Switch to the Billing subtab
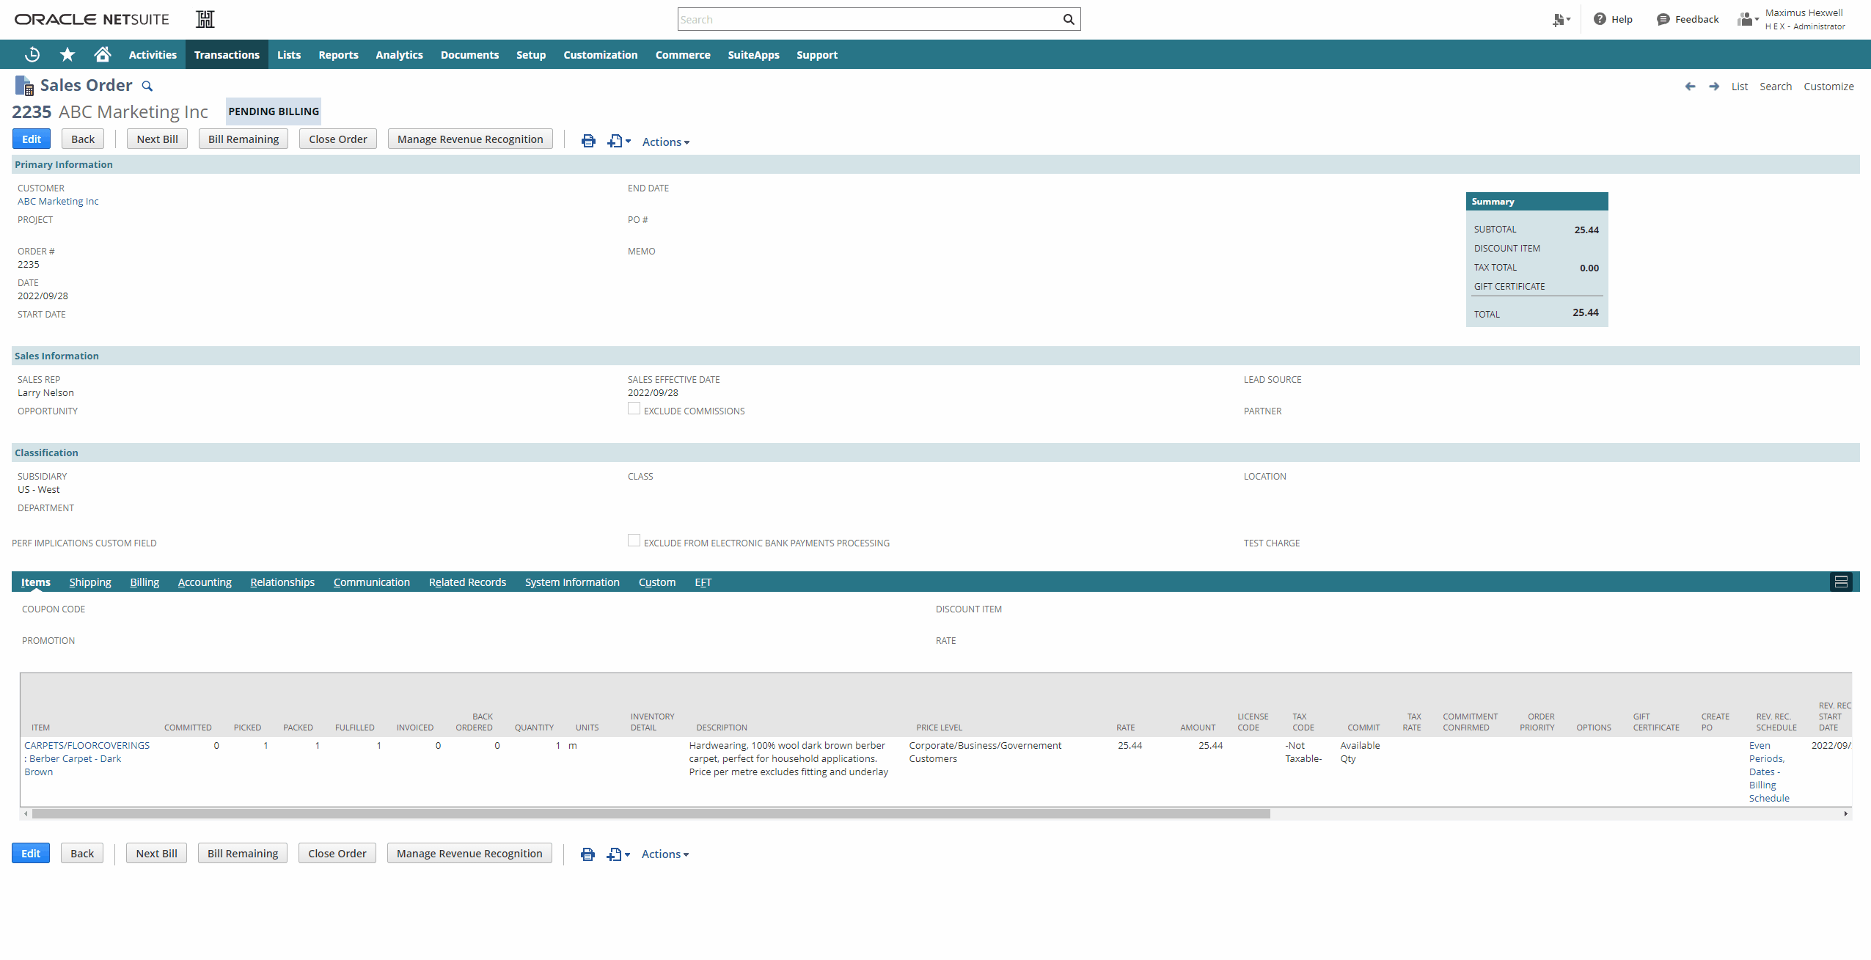This screenshot has width=1871, height=960. (144, 582)
